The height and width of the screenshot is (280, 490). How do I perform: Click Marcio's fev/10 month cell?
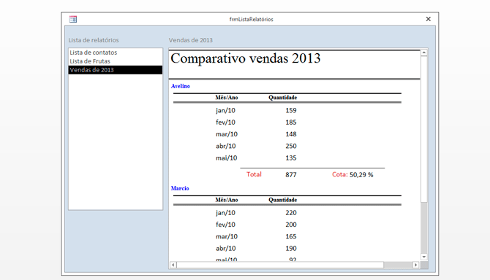pyautogui.click(x=225, y=225)
